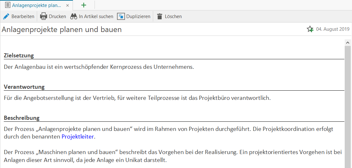Click the Verantwortung section heading
352x168 pixels.
tap(24, 87)
